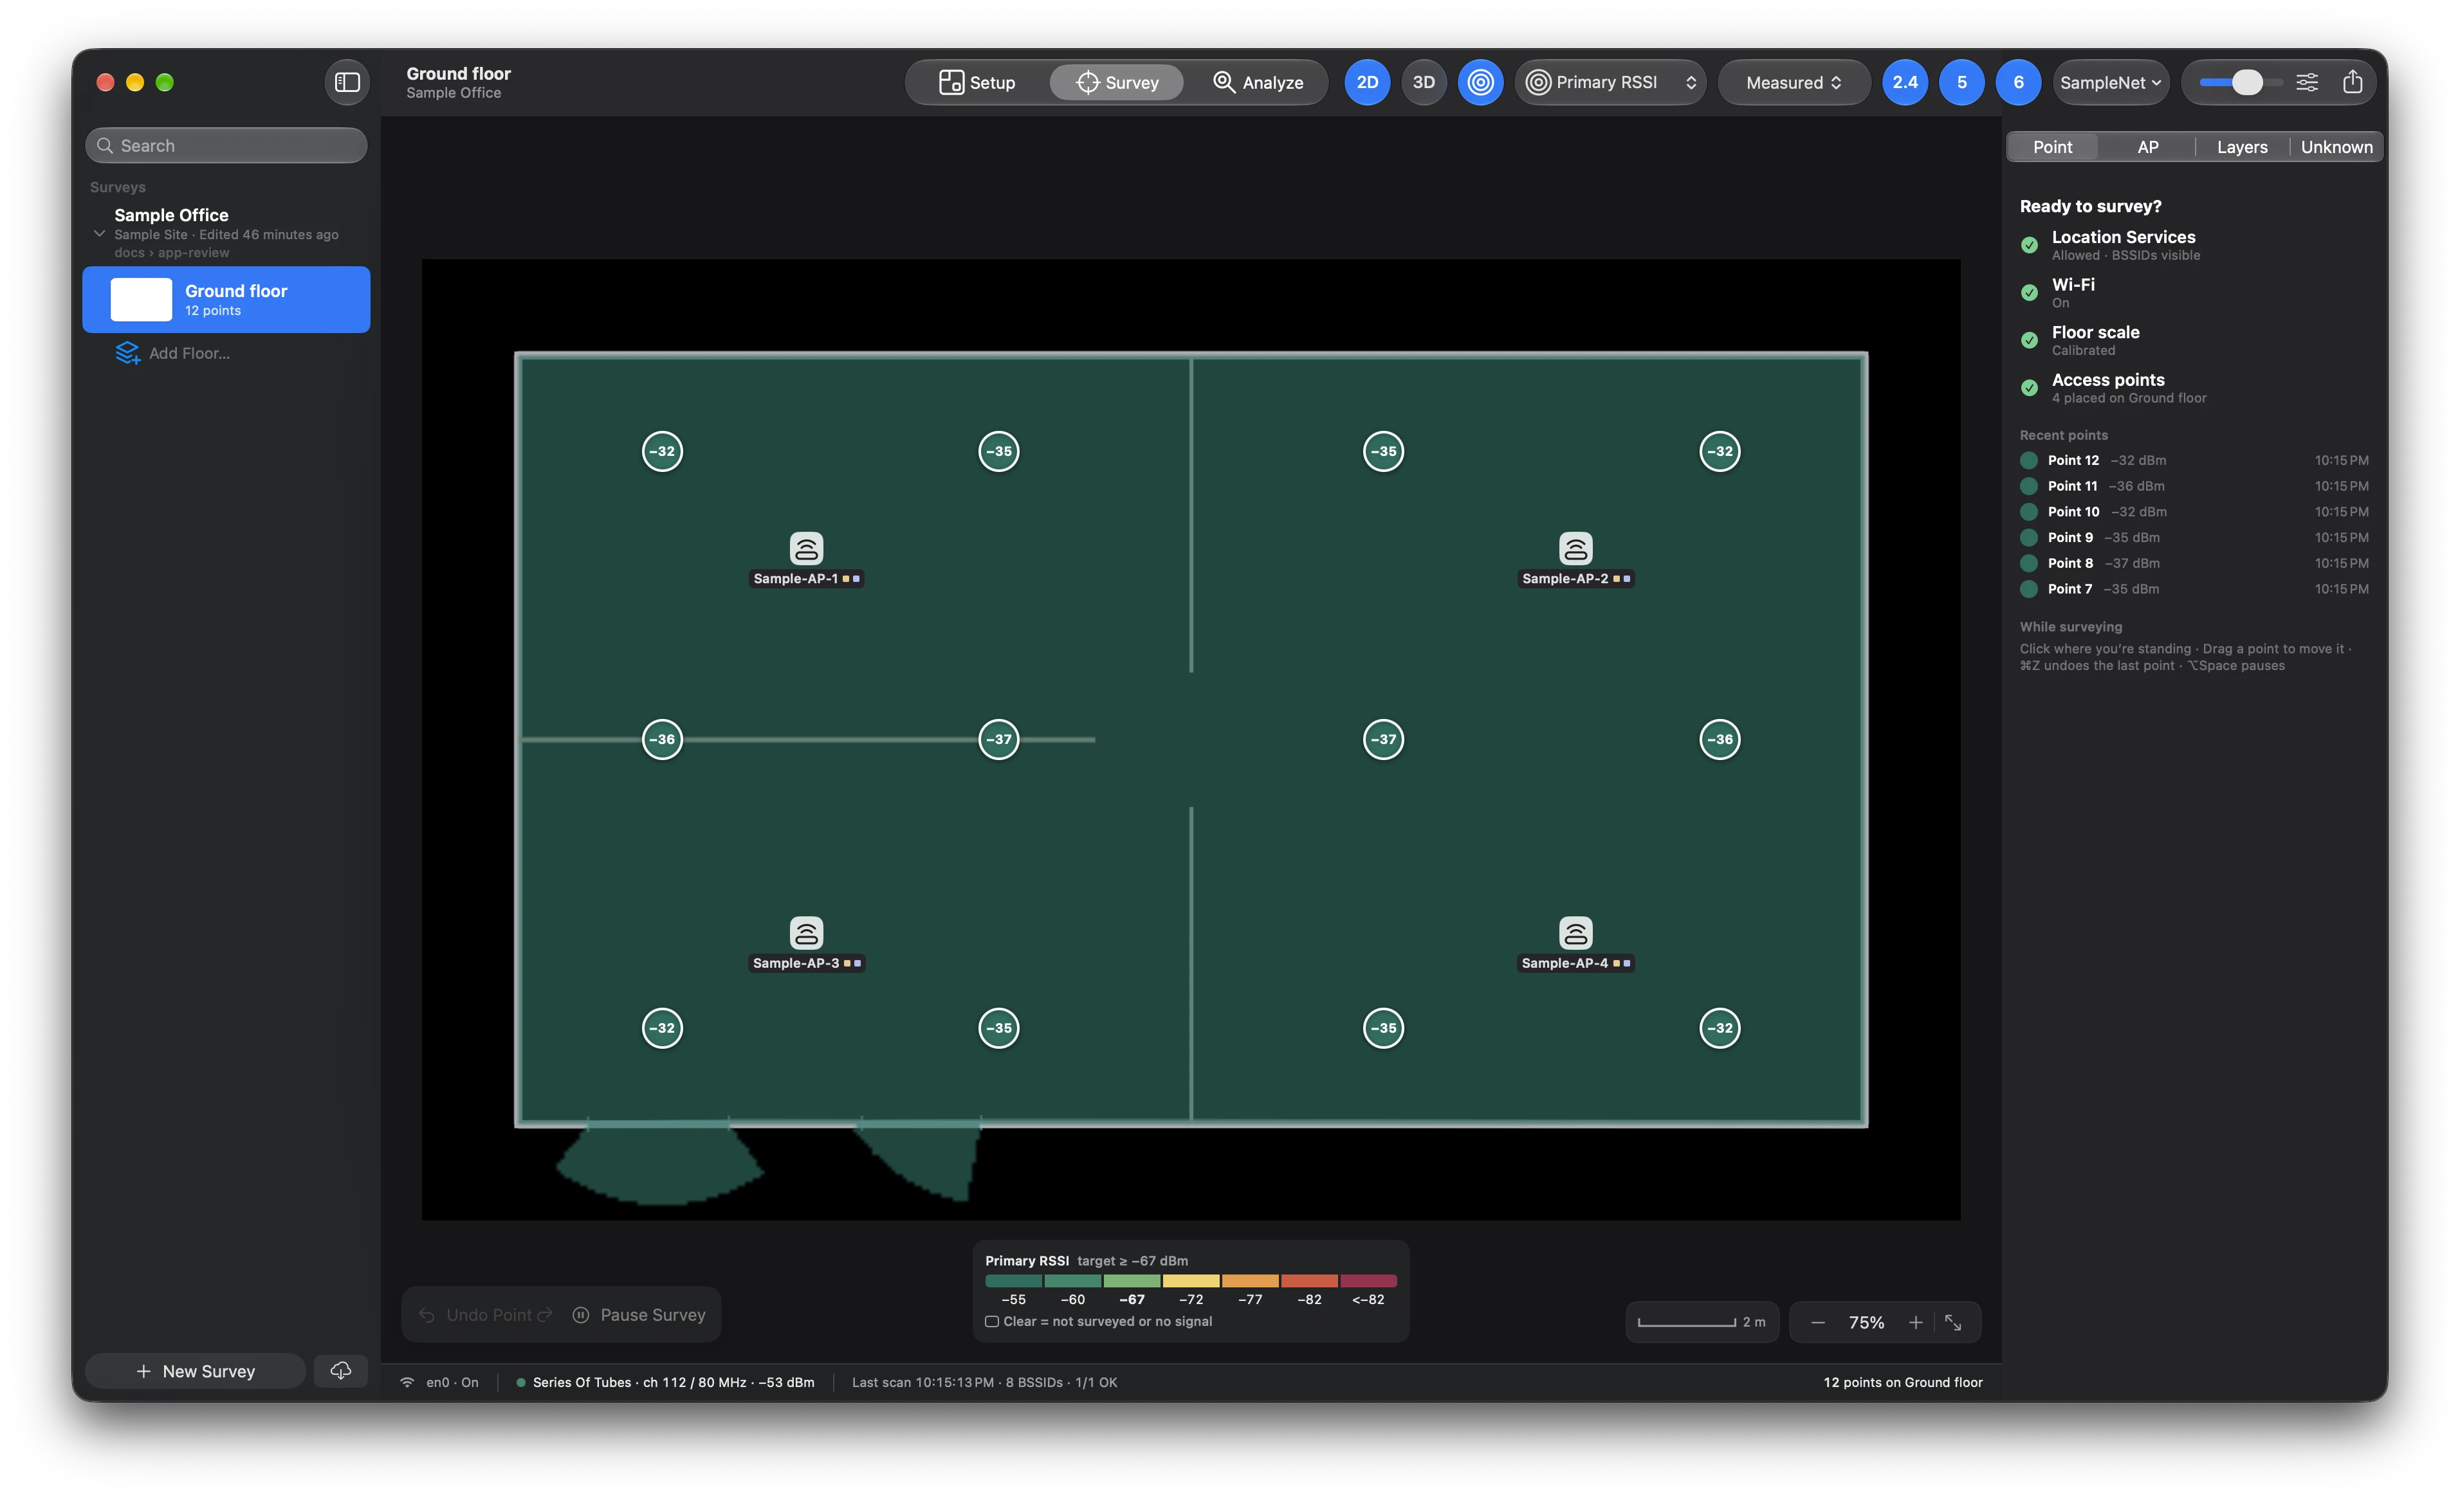
Task: Click the New Survey button
Action: 196,1370
